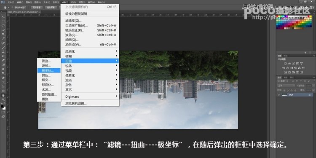Select the History Brush tool
The width and height of the screenshot is (316, 158).
(x=3, y=56)
